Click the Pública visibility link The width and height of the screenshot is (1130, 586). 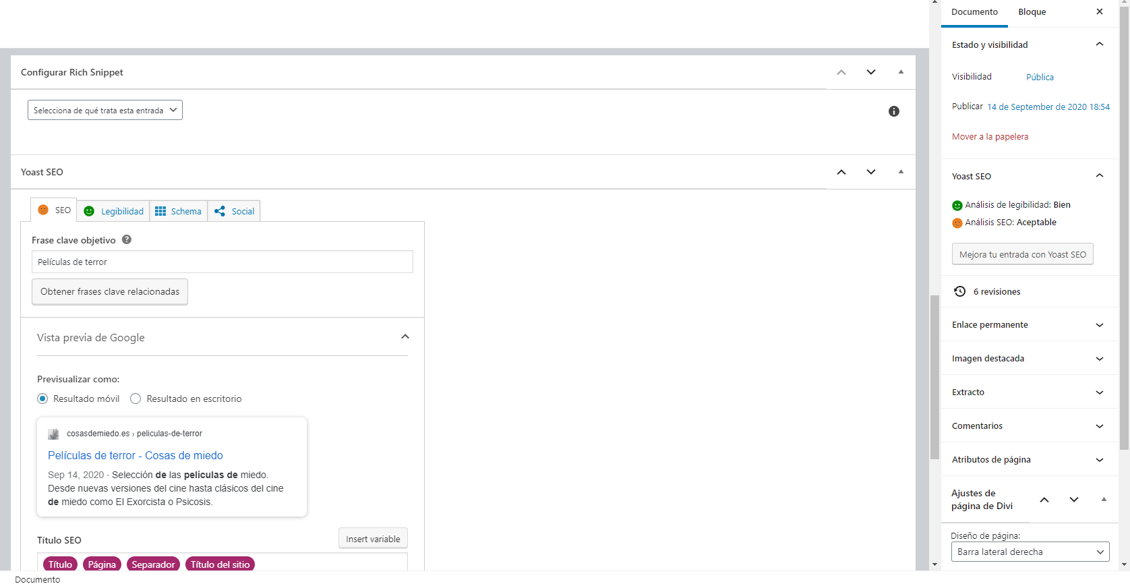pos(1040,77)
